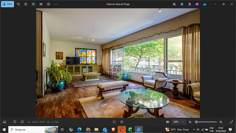Screen dimensions: 236x133
Task: Delete the photo using the trash icon
Action: (26, 4)
